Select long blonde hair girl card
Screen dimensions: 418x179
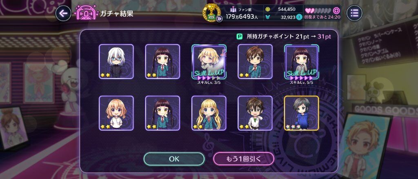coord(209,113)
